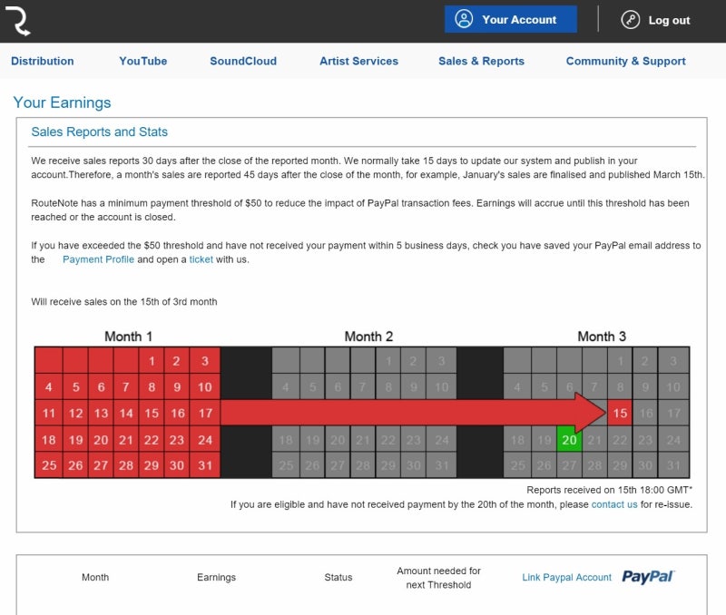Click the Month column header in earnings table
The width and height of the screenshot is (726, 615).
click(95, 577)
